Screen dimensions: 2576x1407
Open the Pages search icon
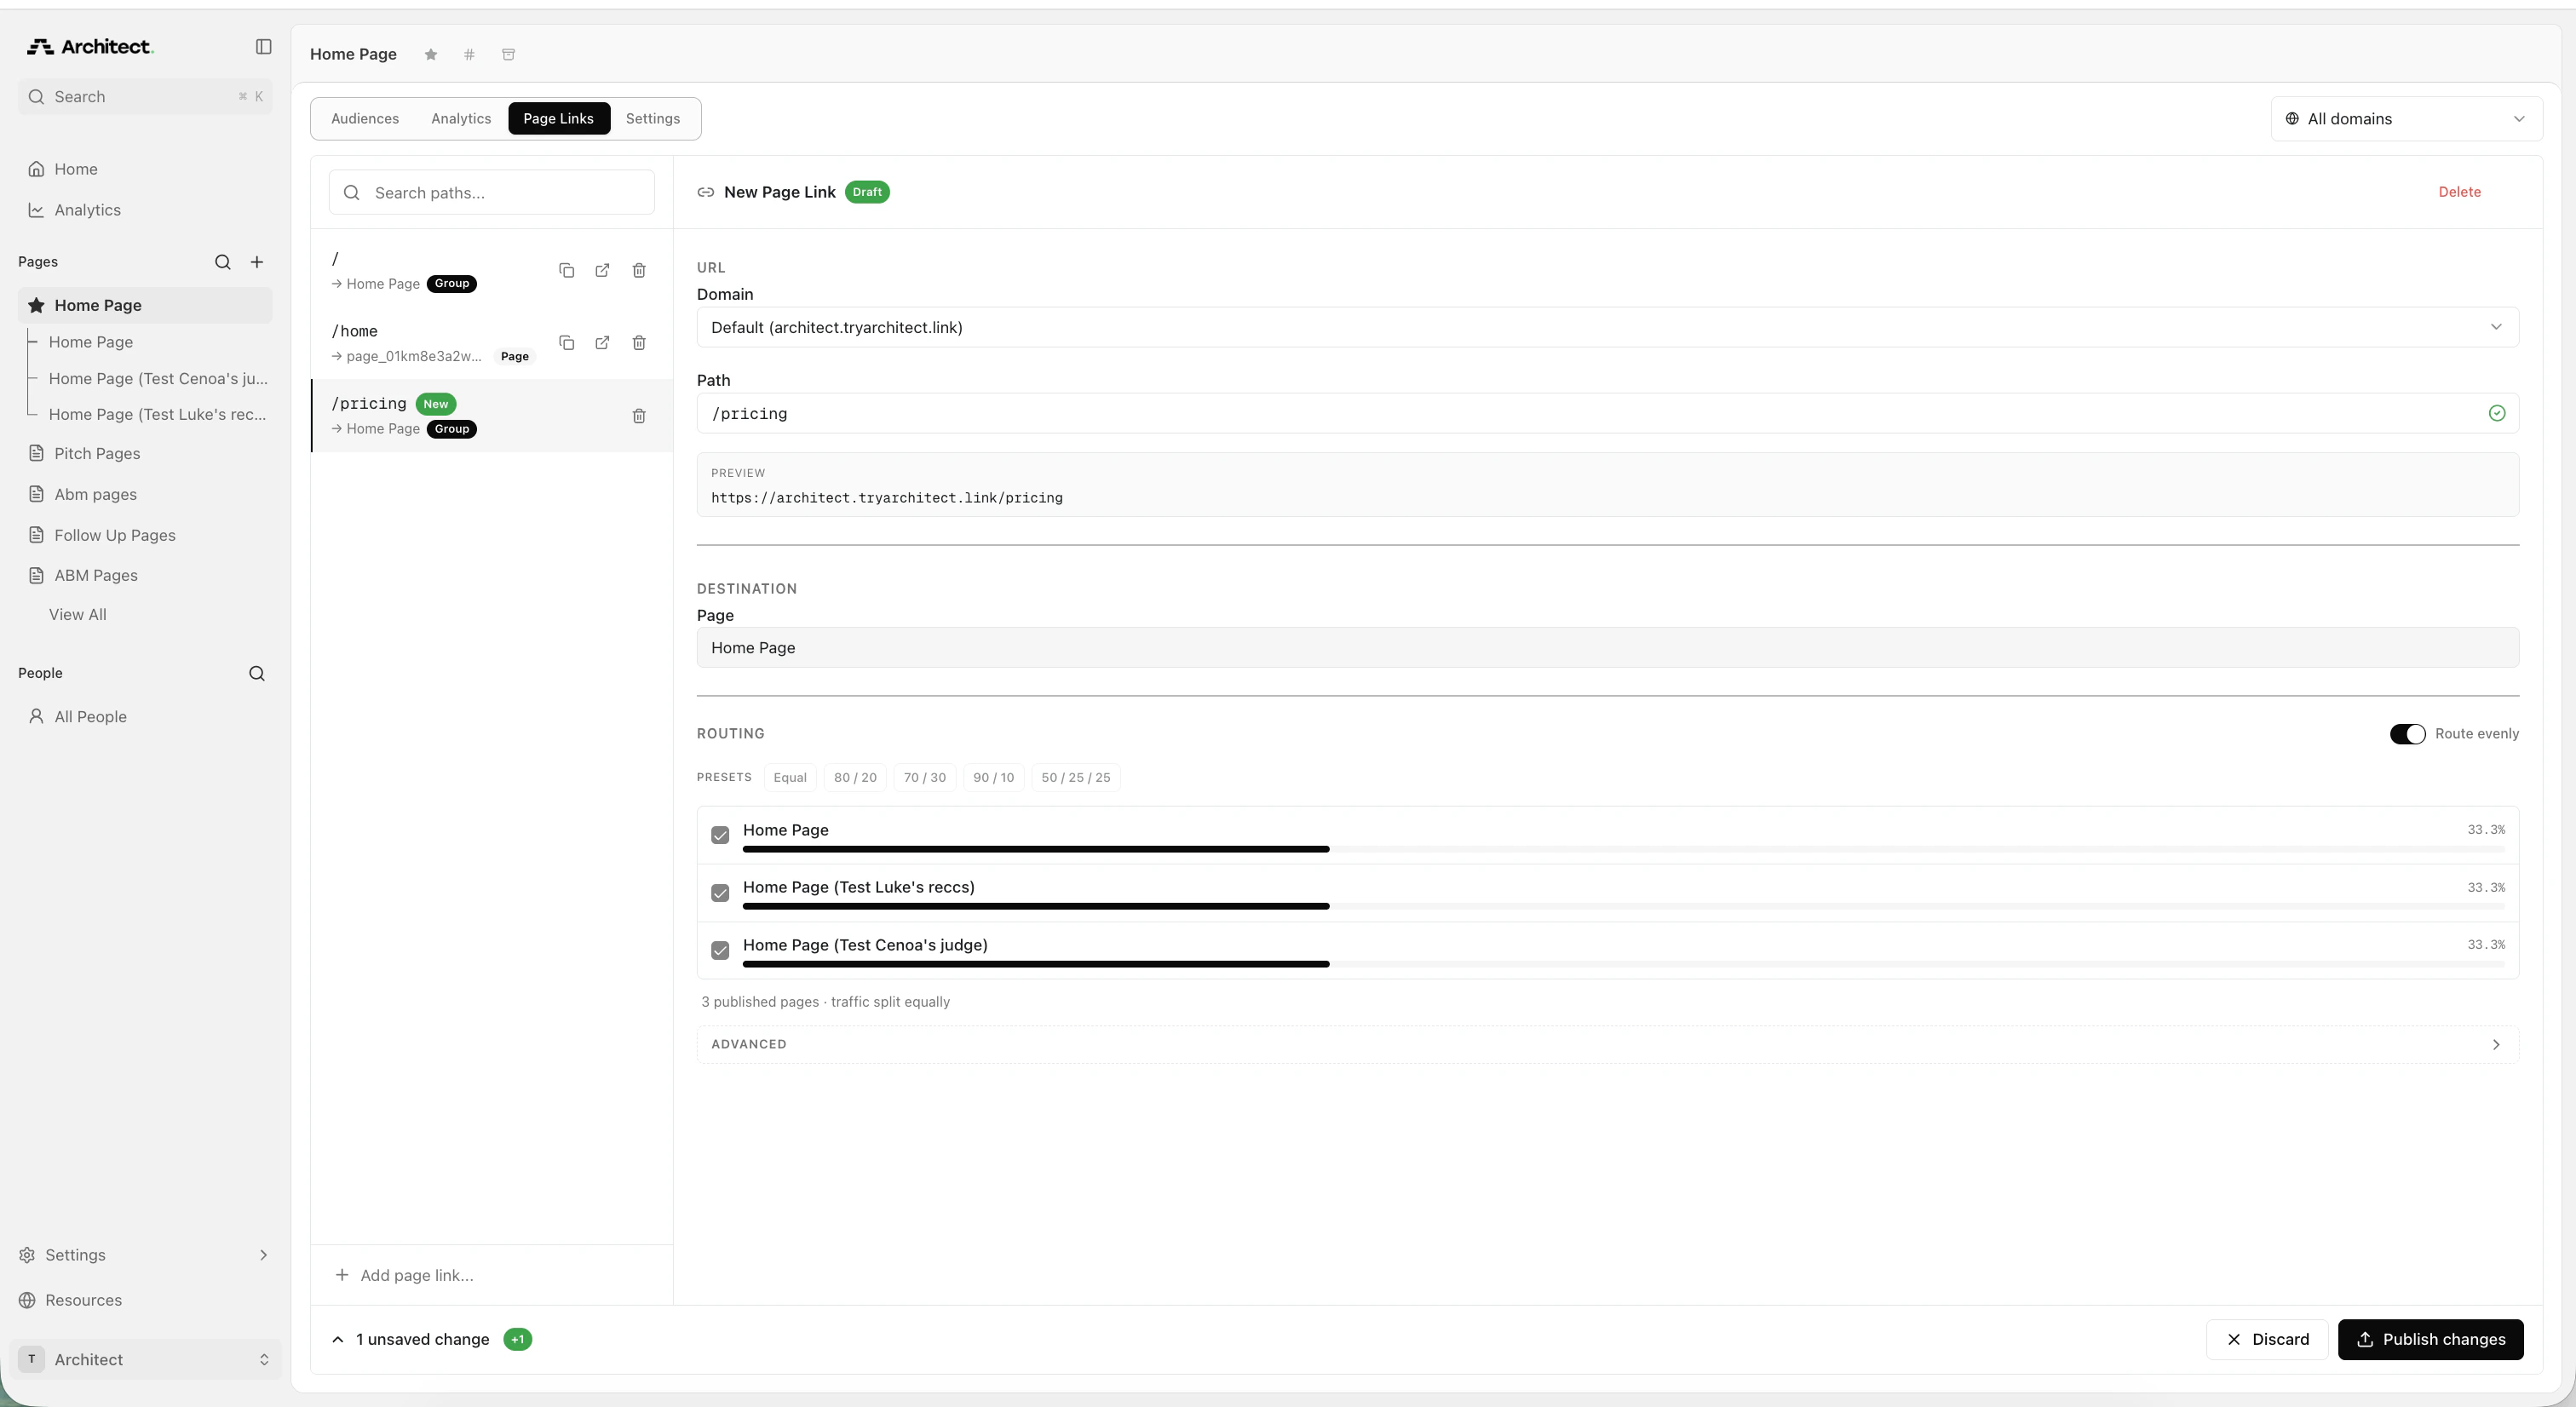[x=223, y=261]
